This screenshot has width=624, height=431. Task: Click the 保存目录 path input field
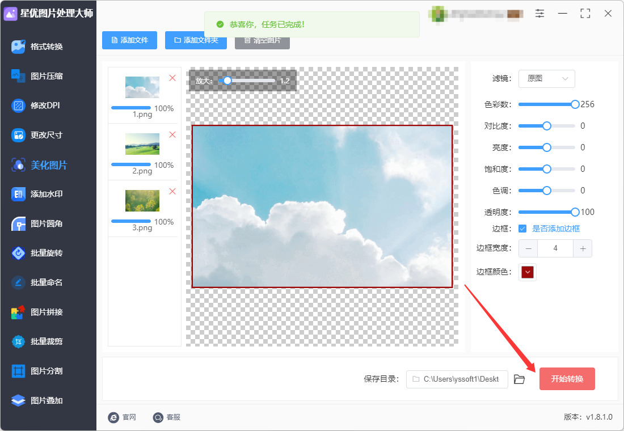pyautogui.click(x=457, y=379)
